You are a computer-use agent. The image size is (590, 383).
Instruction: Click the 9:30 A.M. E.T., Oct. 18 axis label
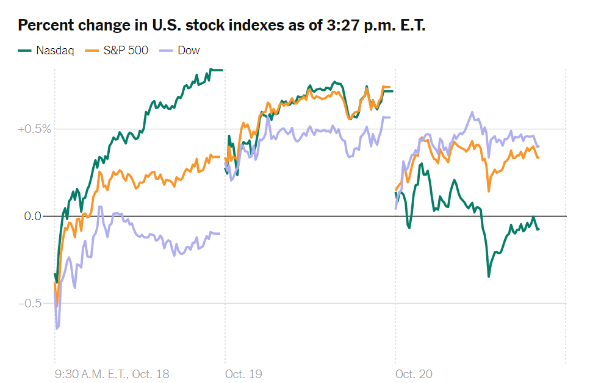(x=112, y=374)
